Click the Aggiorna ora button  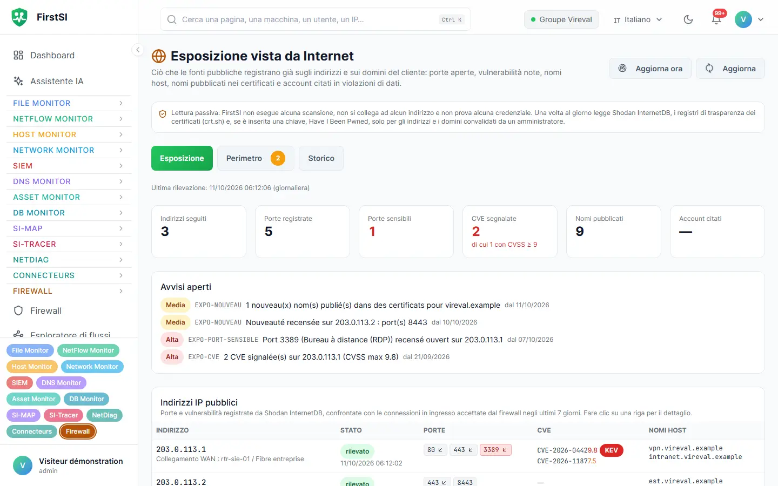tap(650, 69)
